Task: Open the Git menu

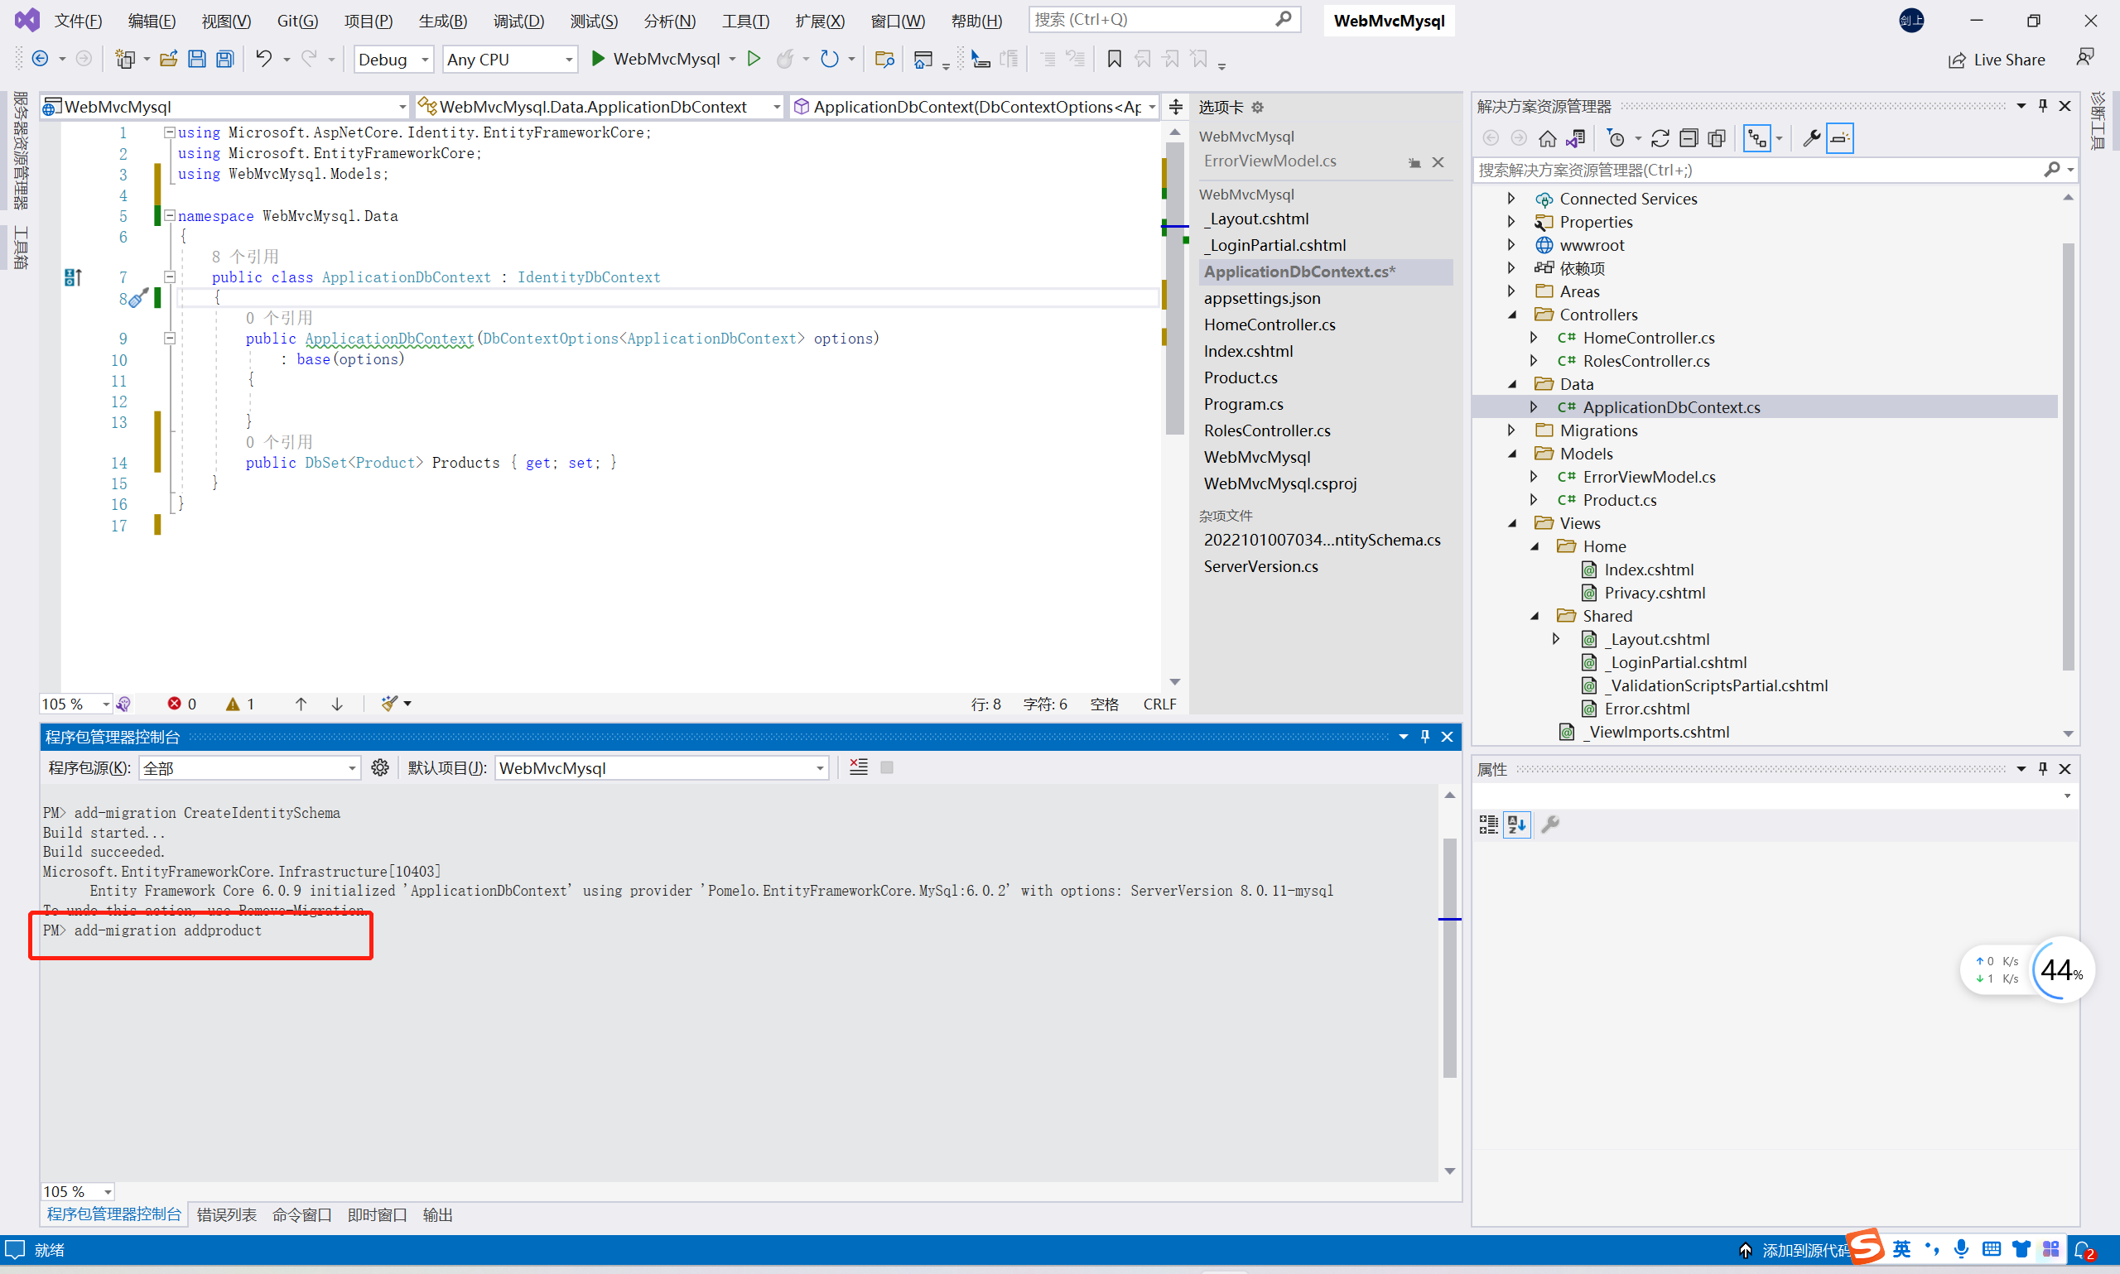Action: (297, 21)
